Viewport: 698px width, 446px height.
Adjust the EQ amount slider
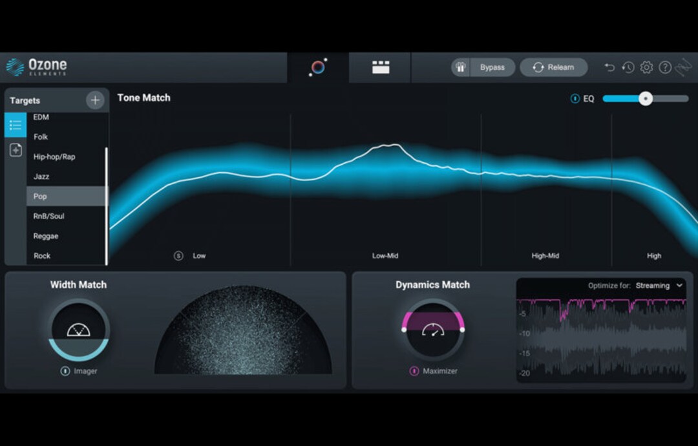click(x=644, y=98)
